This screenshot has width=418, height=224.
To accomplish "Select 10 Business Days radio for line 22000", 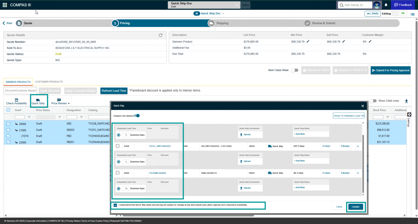I will (119, 189).
